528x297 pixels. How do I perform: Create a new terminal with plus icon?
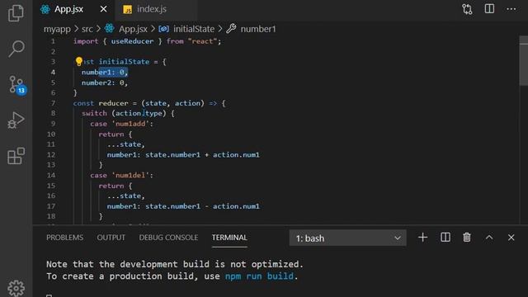pyautogui.click(x=422, y=238)
